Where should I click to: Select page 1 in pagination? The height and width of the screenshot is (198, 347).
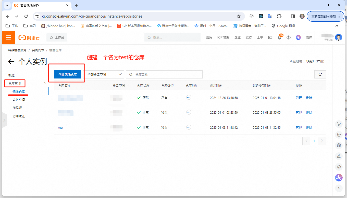(314, 141)
